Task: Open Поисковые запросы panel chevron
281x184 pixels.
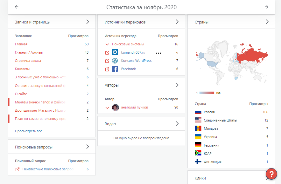Action: pyautogui.click(x=88, y=147)
